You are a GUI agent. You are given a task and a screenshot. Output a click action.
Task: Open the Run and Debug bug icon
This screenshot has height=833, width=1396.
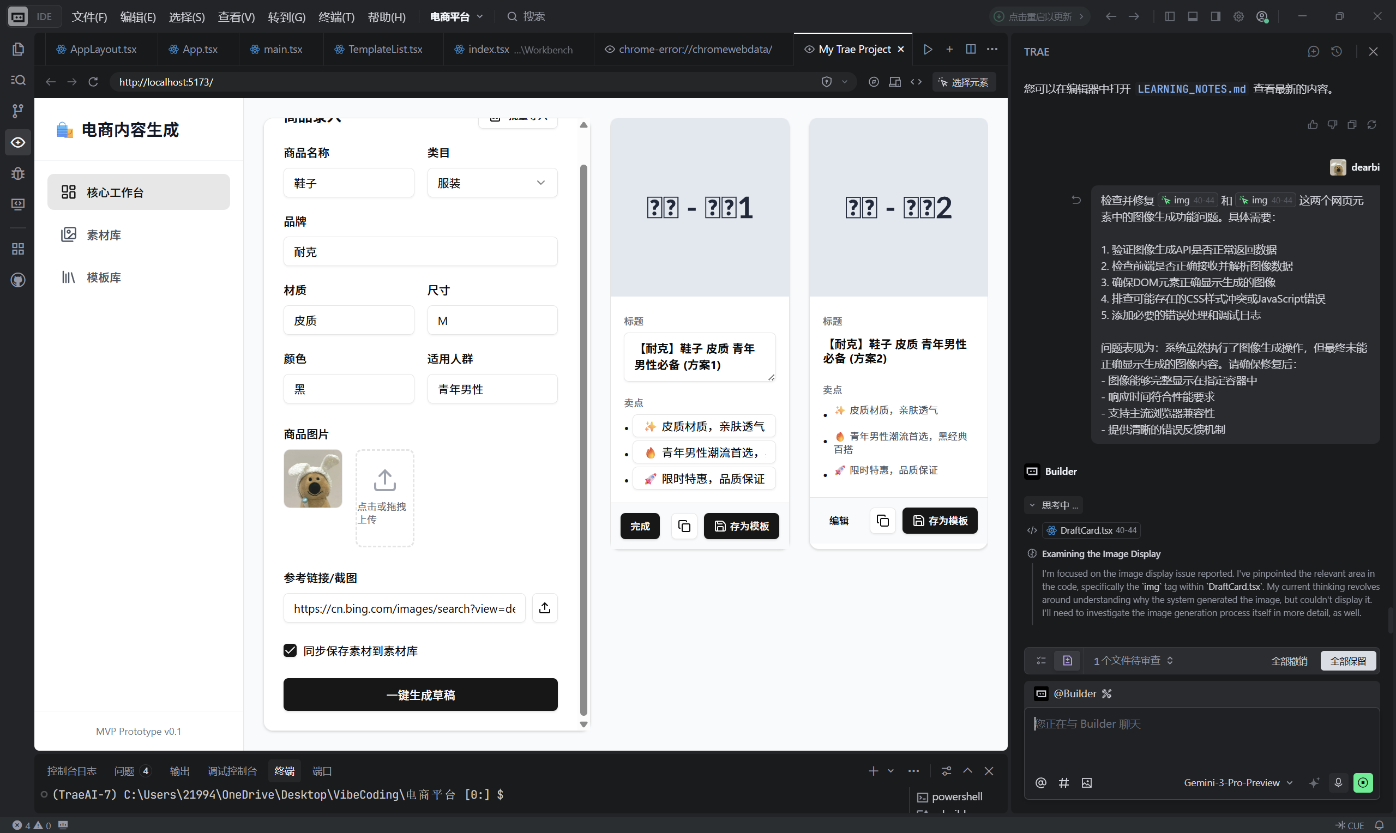tap(17, 174)
